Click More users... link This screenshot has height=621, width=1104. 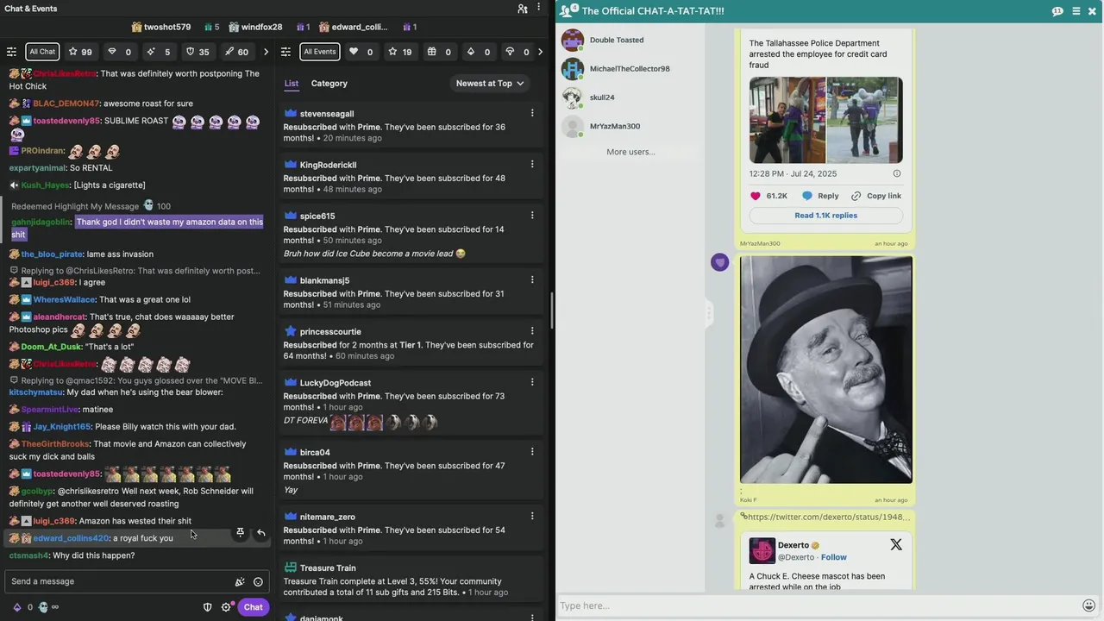[x=630, y=152]
